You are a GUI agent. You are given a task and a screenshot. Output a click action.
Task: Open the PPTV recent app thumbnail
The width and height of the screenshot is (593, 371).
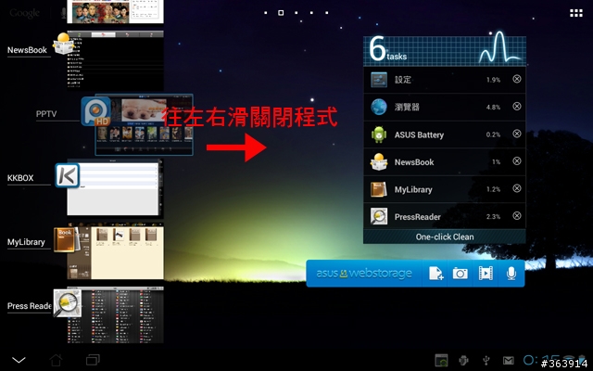pos(145,124)
